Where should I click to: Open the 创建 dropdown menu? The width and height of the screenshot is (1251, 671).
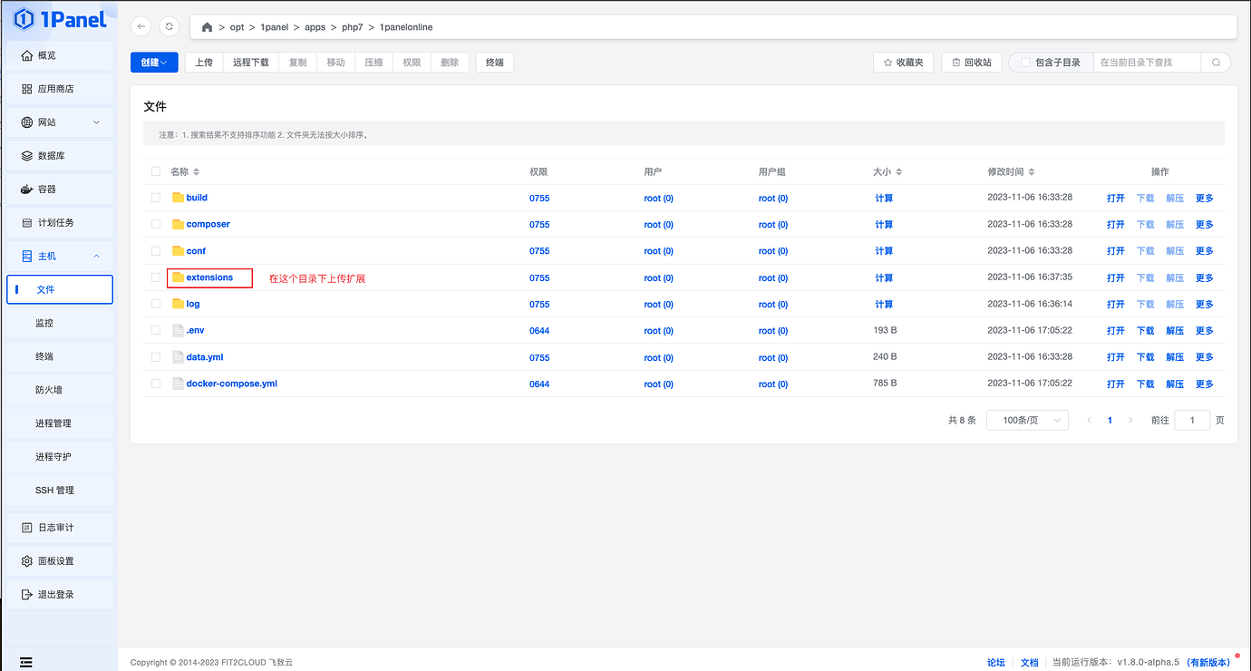click(154, 62)
